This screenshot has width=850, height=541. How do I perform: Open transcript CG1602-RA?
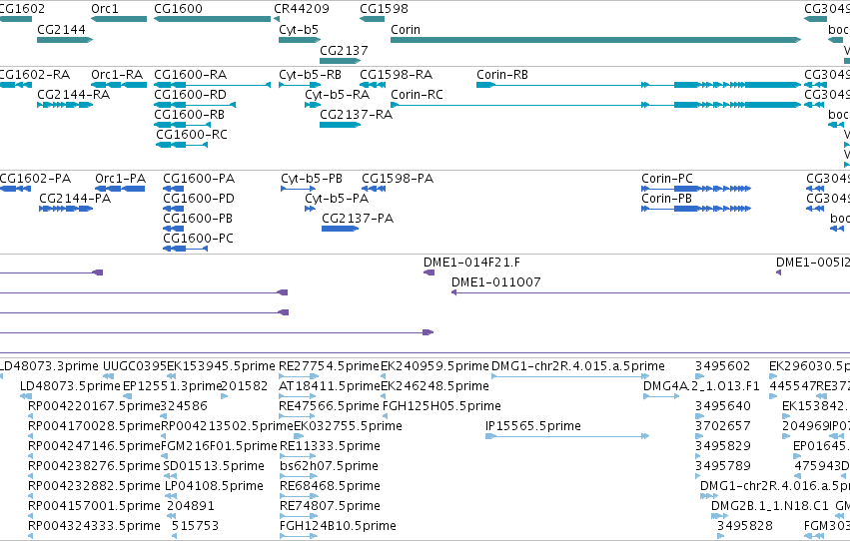[x=35, y=75]
